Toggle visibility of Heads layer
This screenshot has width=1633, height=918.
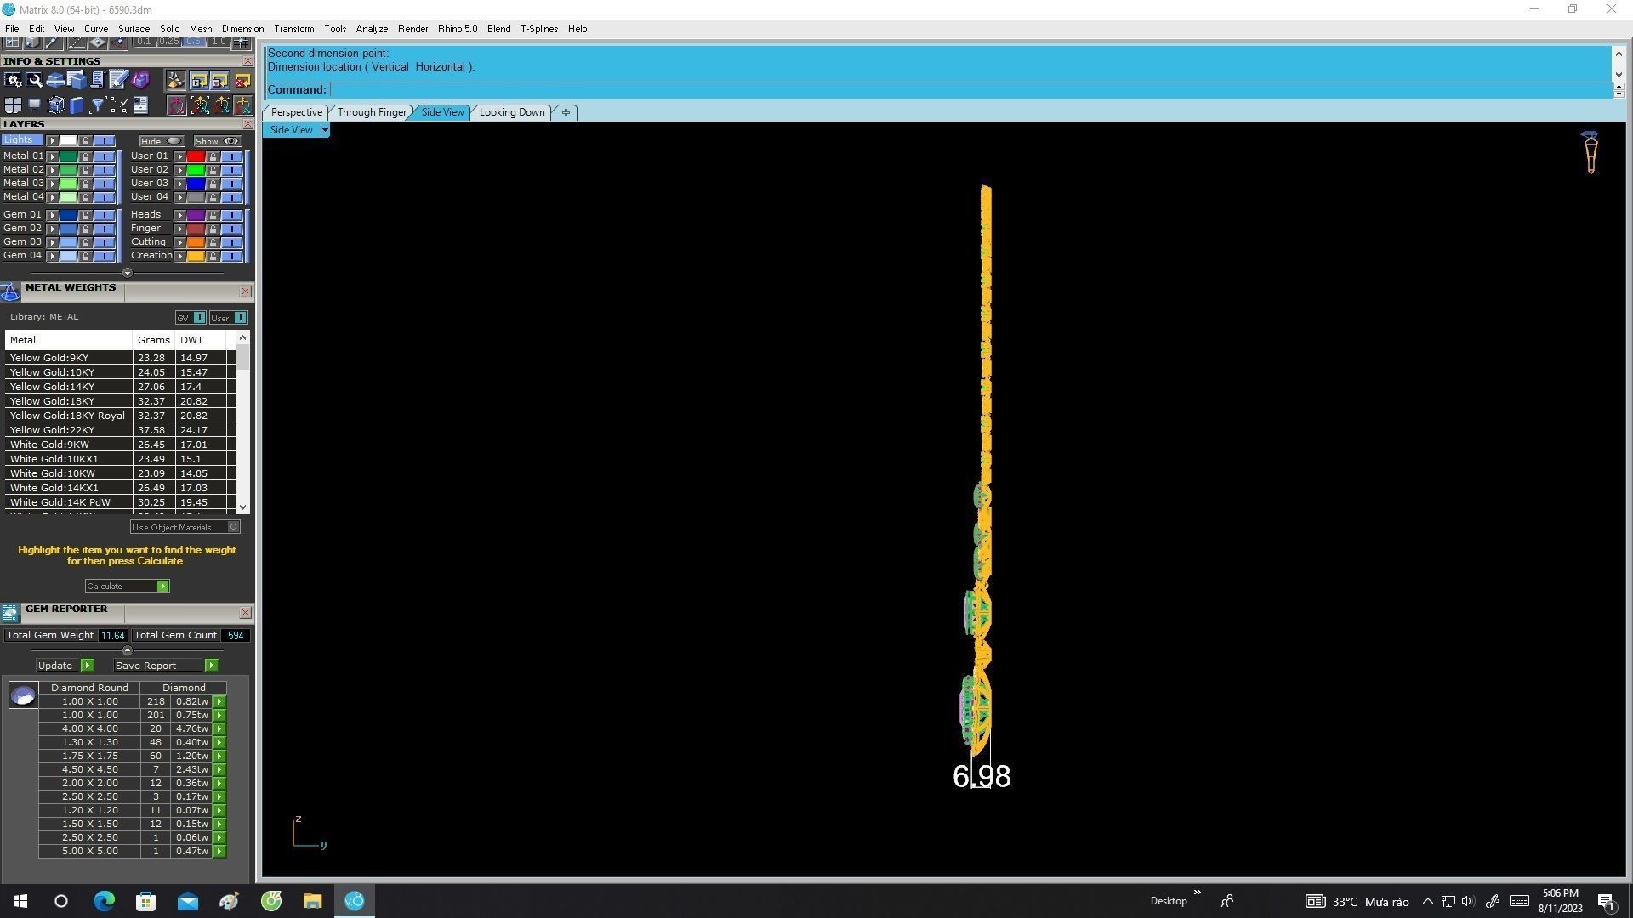pos(231,215)
